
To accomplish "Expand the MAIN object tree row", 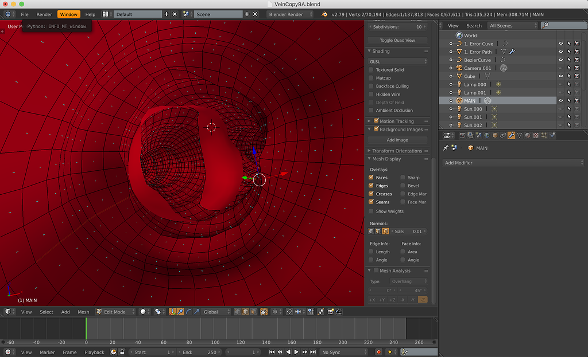I will tap(451, 101).
